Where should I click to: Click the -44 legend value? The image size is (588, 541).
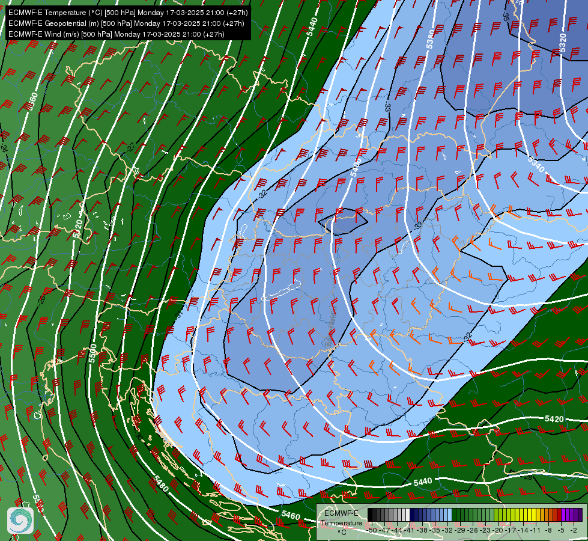pos(397,531)
